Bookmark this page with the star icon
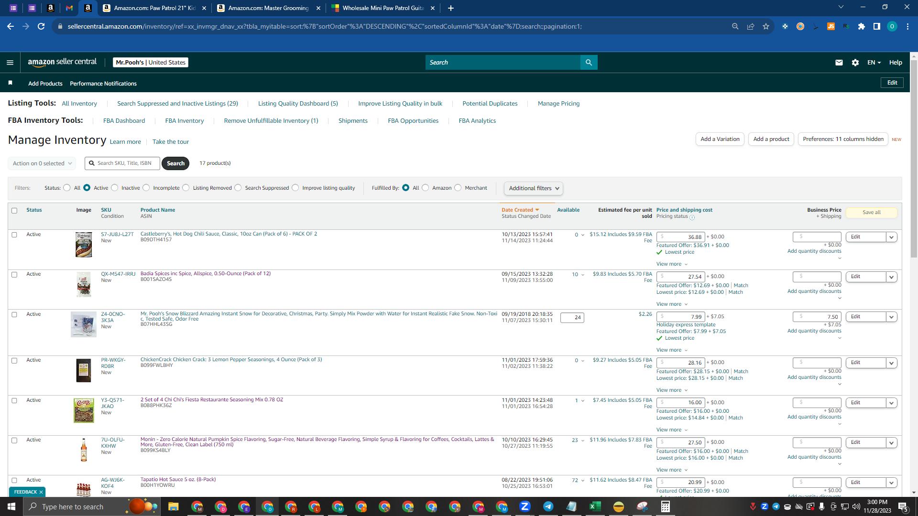918x516 pixels. point(766,26)
